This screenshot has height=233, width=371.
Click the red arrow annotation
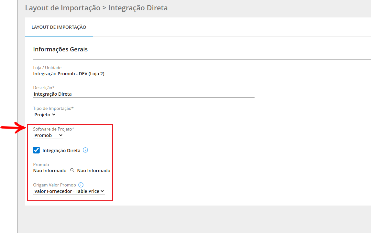[13, 127]
